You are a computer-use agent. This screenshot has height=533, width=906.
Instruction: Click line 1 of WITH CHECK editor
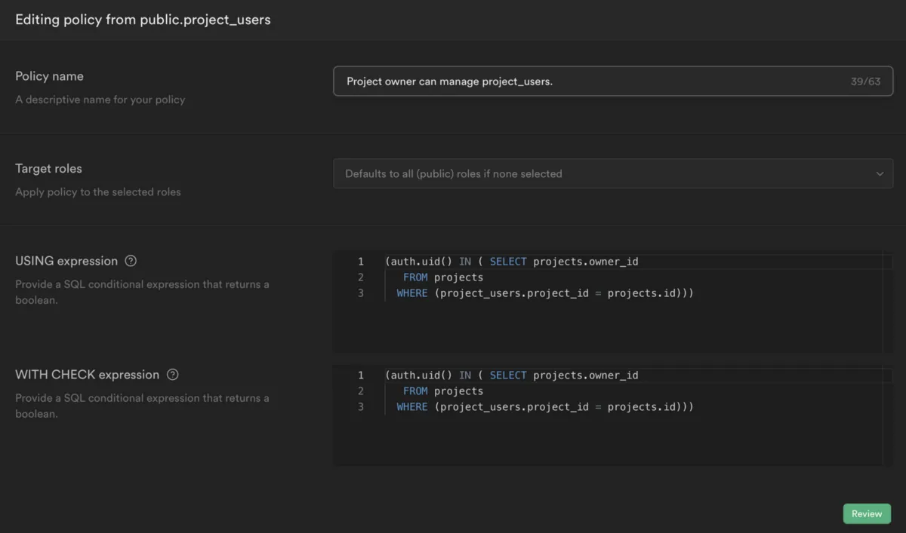pos(511,375)
